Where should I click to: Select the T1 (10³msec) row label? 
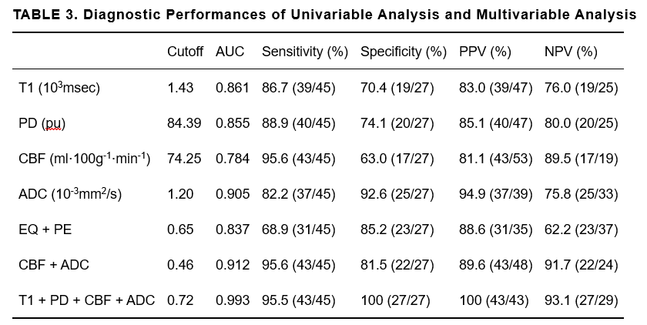point(59,88)
